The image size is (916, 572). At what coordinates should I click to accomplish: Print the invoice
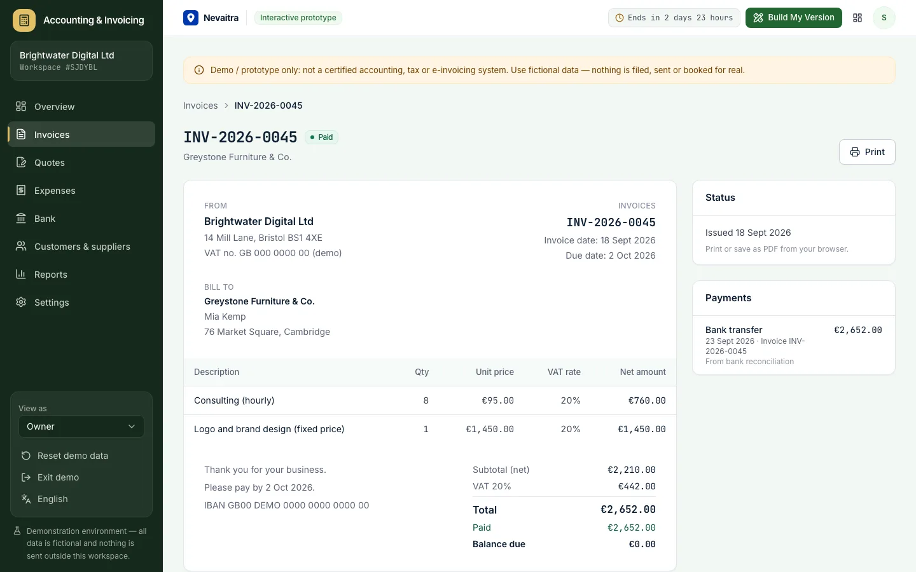tap(867, 152)
